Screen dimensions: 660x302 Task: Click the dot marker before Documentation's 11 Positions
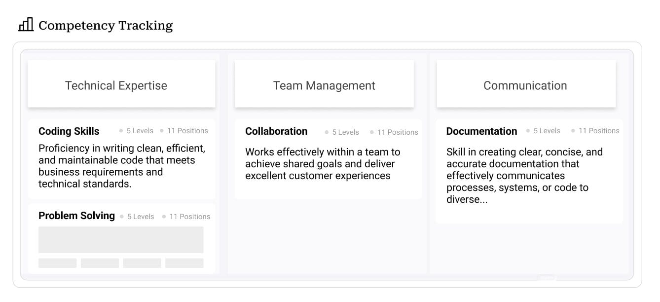[x=573, y=130]
